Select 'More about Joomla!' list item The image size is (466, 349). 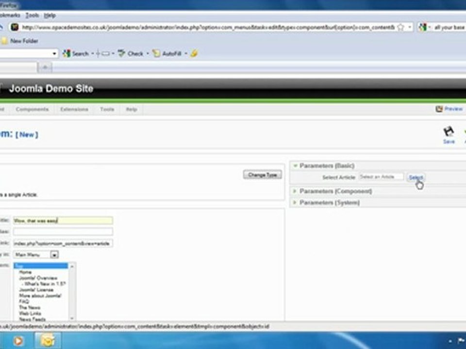(40, 296)
